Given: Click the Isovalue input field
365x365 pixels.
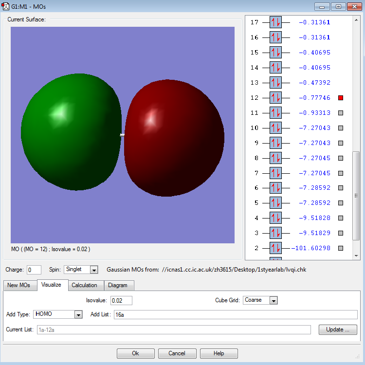Looking at the screenshot, I should (x=121, y=301).
